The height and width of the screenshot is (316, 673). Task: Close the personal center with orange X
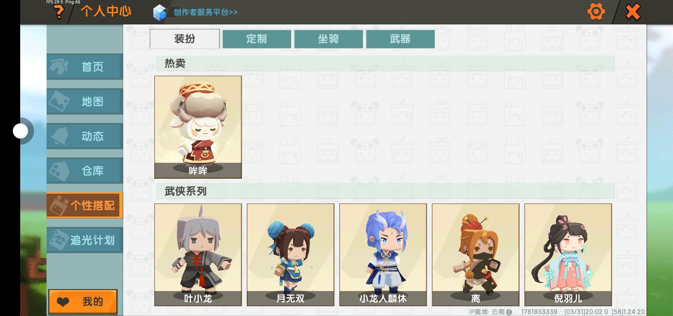(633, 12)
